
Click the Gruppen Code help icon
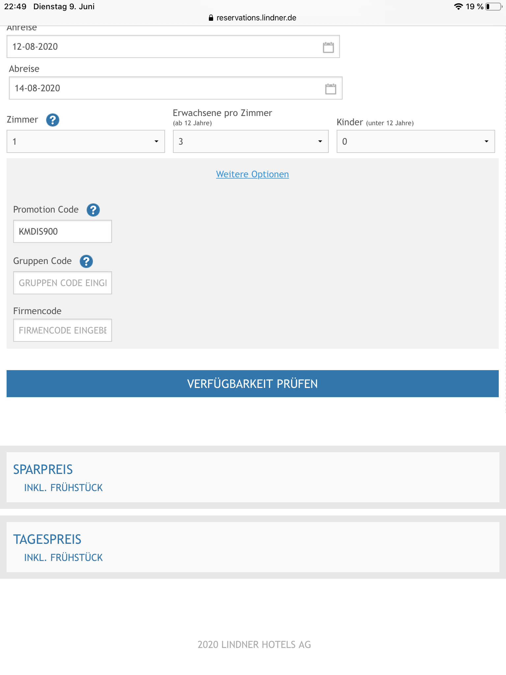tap(86, 261)
